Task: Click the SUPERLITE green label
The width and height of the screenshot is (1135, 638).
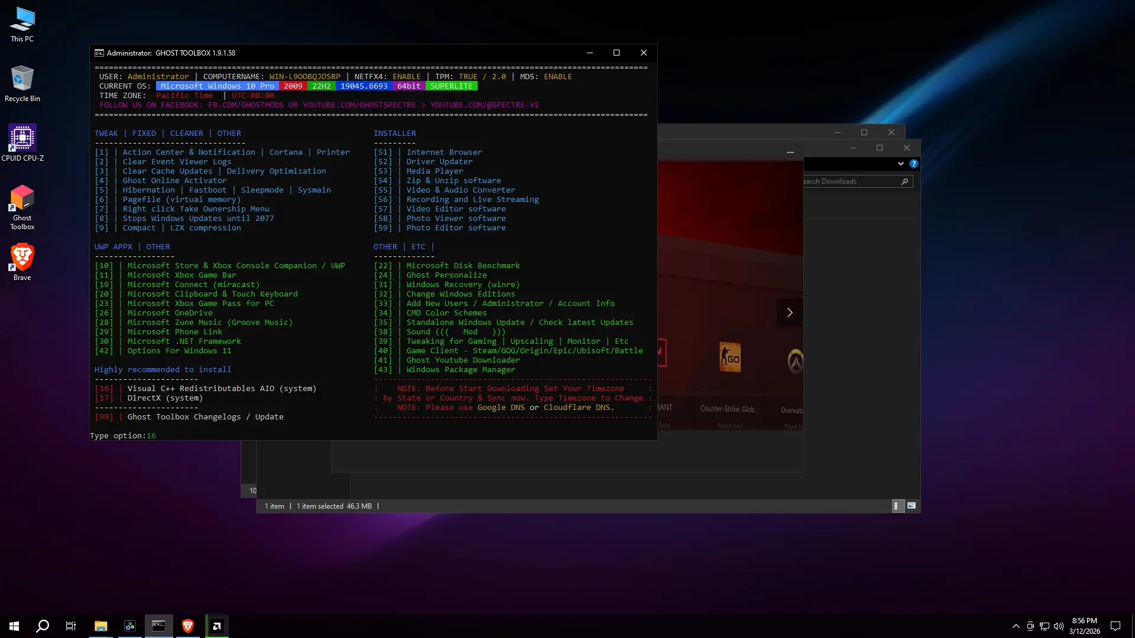Action: pos(452,86)
